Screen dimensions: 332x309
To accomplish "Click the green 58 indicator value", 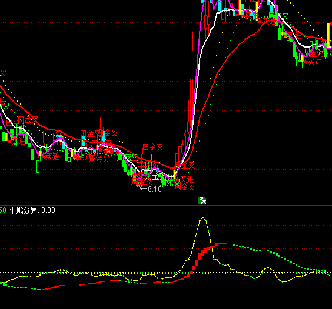I will [x=3, y=210].
